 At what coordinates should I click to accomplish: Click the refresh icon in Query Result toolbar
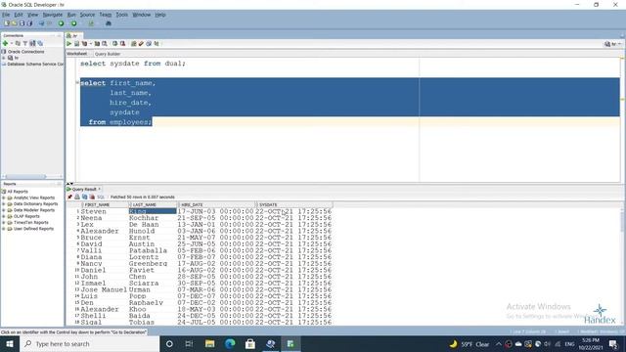pos(85,197)
